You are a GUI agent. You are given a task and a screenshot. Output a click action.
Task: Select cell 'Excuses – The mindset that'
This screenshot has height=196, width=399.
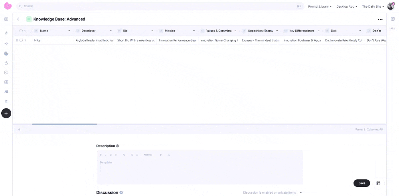tap(261, 40)
